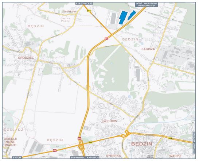Click the red 86 shield above road 94
The width and height of the screenshot is (199, 161).
click(79, 138)
